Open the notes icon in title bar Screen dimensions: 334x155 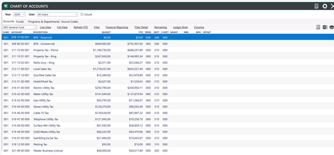[316, 6]
